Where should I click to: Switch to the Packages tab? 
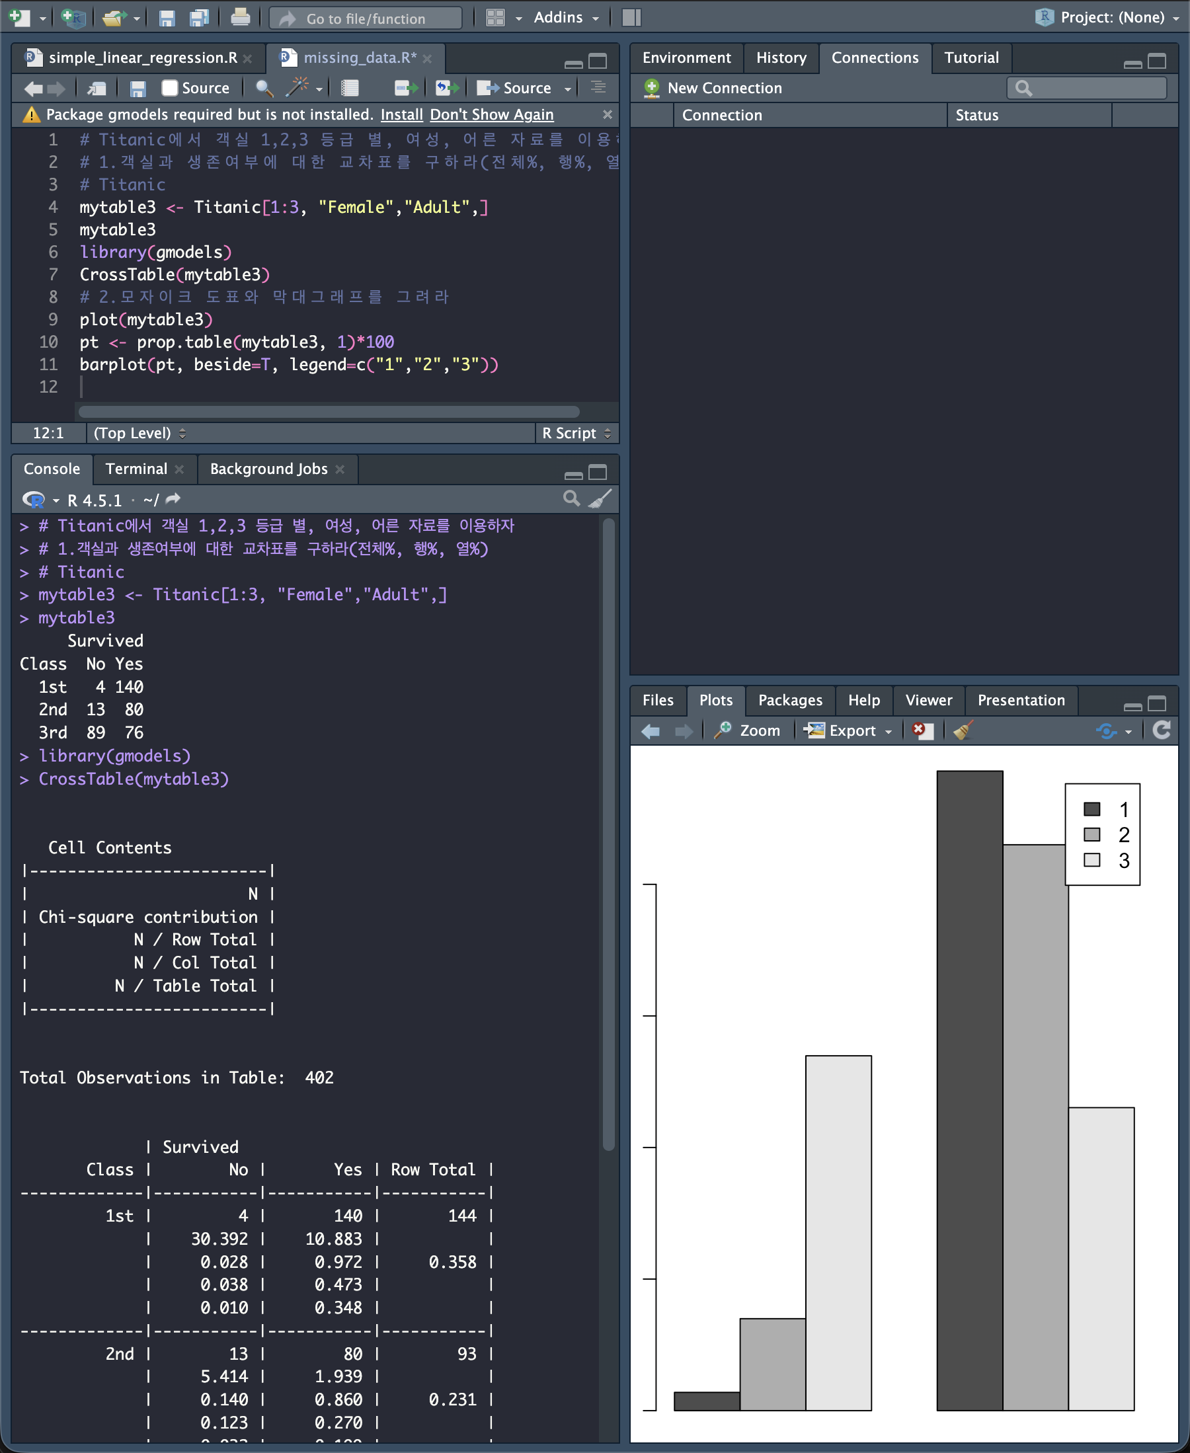[789, 700]
